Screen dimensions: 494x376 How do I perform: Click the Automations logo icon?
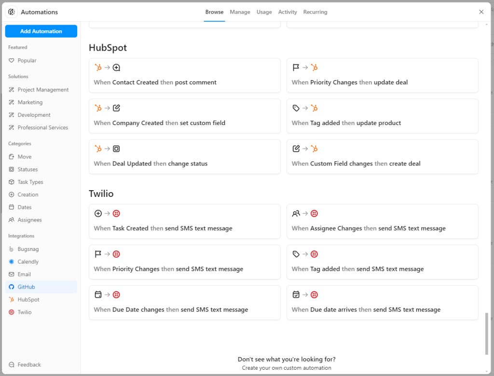[x=12, y=12]
